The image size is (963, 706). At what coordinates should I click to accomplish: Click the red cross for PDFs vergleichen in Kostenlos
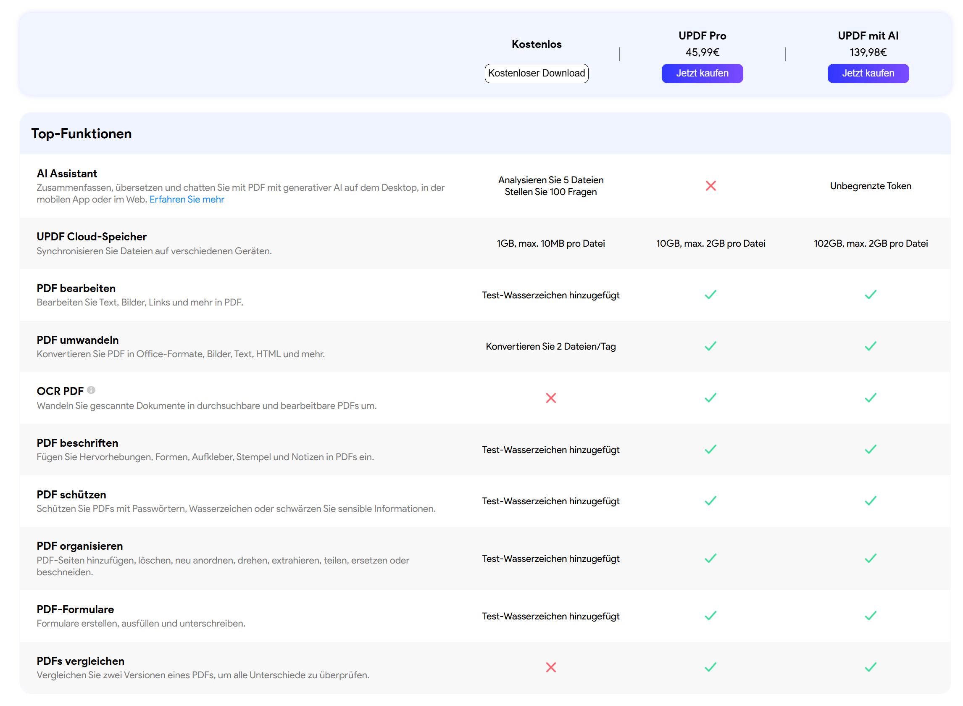click(x=551, y=667)
